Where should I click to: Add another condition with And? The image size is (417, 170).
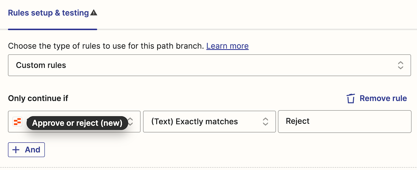point(26,150)
